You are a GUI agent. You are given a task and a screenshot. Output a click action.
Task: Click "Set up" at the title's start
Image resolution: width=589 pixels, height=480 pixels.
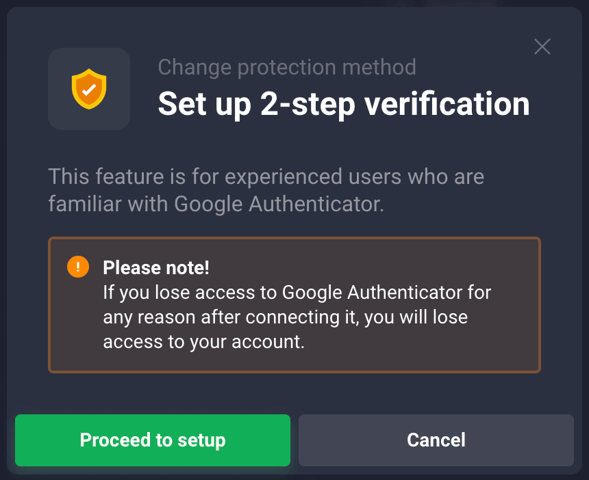tap(204, 104)
